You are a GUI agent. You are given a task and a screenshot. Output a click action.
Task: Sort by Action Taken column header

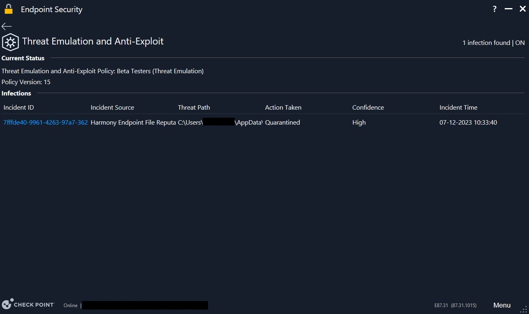(x=283, y=108)
